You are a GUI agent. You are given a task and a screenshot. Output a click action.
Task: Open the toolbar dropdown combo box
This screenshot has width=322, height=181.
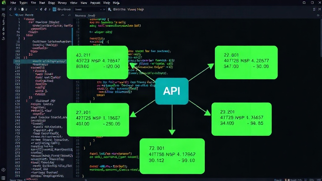coord(90,9)
